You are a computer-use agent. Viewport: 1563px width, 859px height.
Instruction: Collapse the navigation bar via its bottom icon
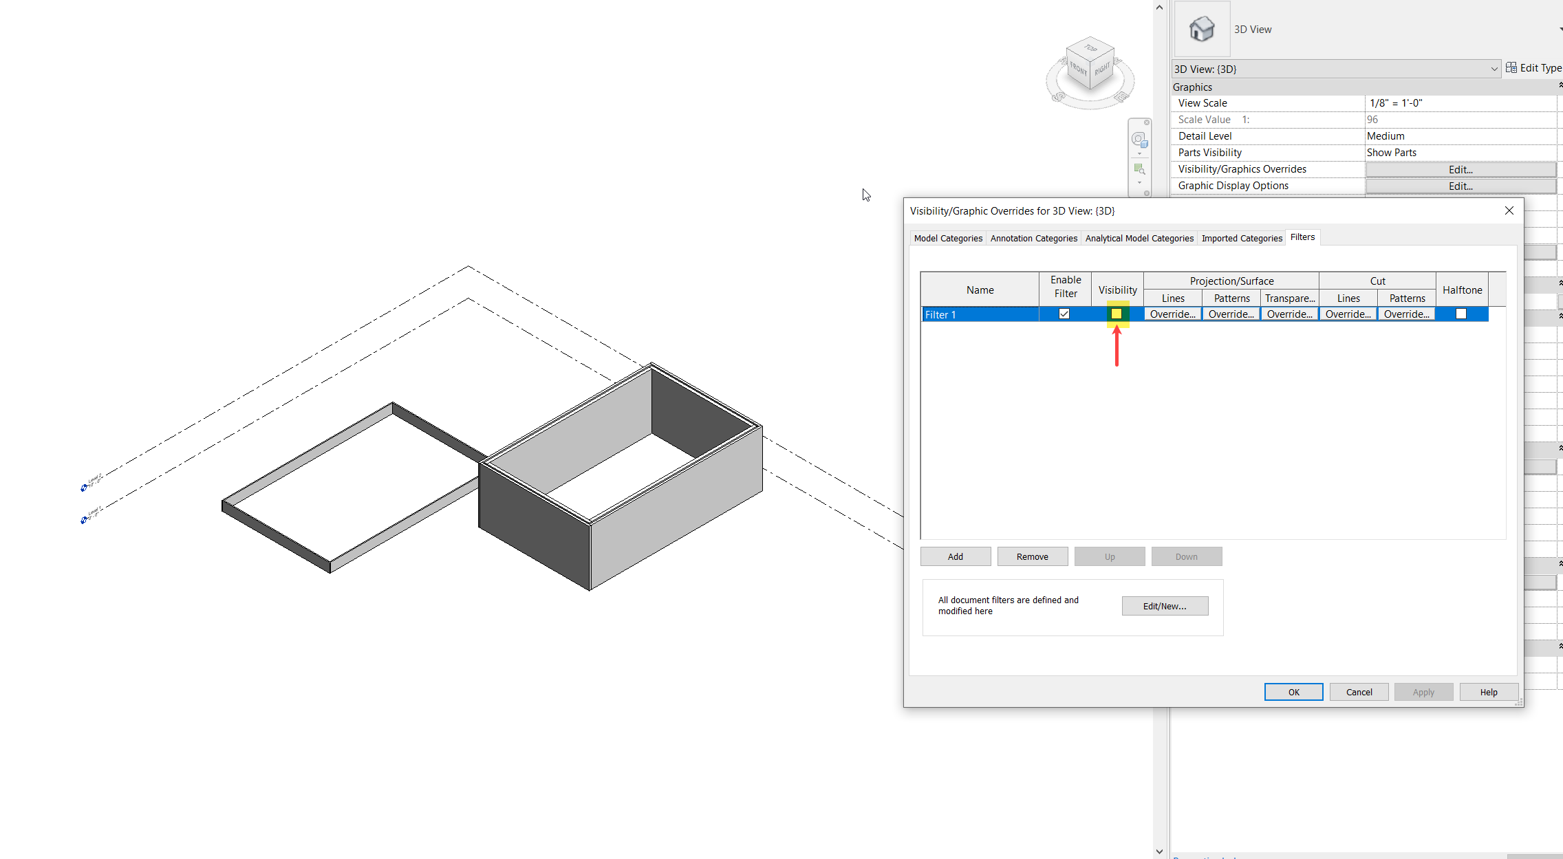point(1146,193)
